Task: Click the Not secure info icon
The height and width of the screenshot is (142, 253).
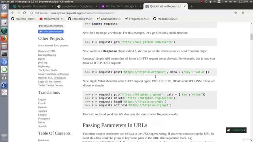Action: click(32, 13)
